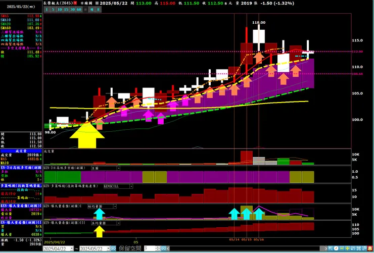
Task: Click the drawing pen icon in bottom toolbar
Action: pyautogui.click(x=364, y=248)
